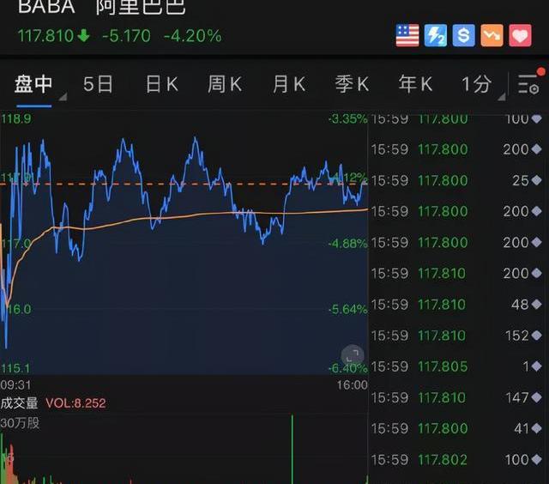This screenshot has height=484, width=549.
Task: Tap the 118.9 top price axis label
Action: tap(16, 118)
